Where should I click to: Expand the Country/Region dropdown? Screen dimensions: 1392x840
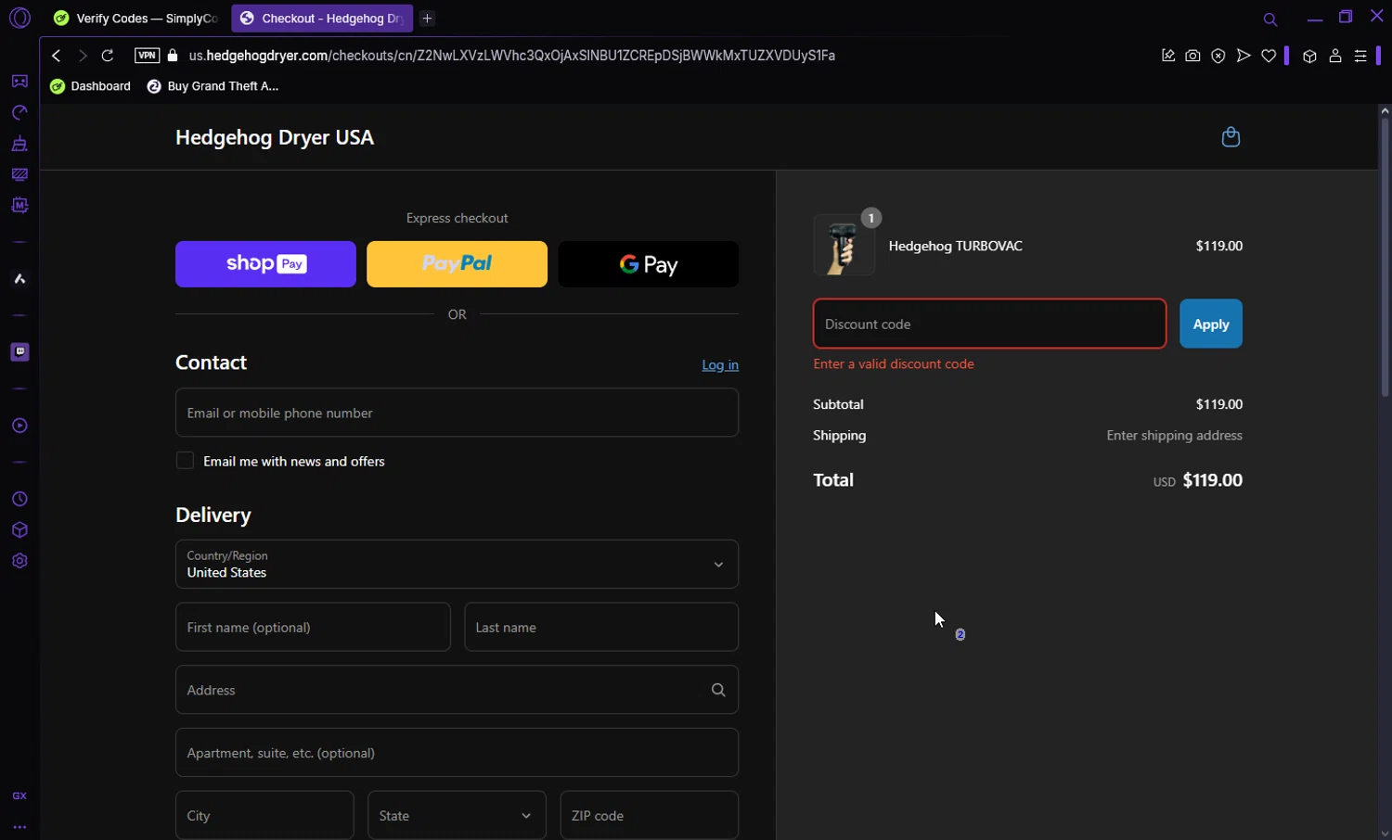(457, 564)
